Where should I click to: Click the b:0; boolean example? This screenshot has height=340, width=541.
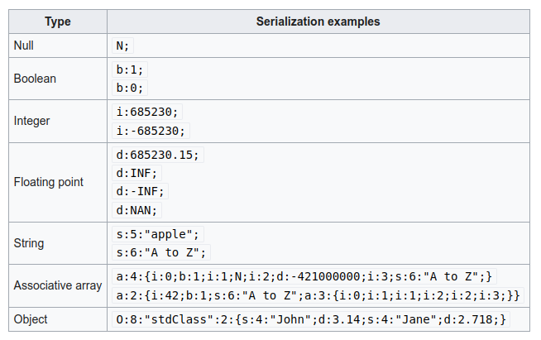pyautogui.click(x=130, y=88)
